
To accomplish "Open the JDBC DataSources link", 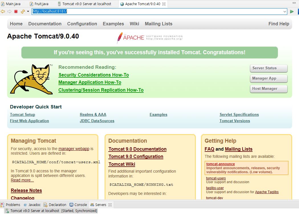I will (97, 121).
